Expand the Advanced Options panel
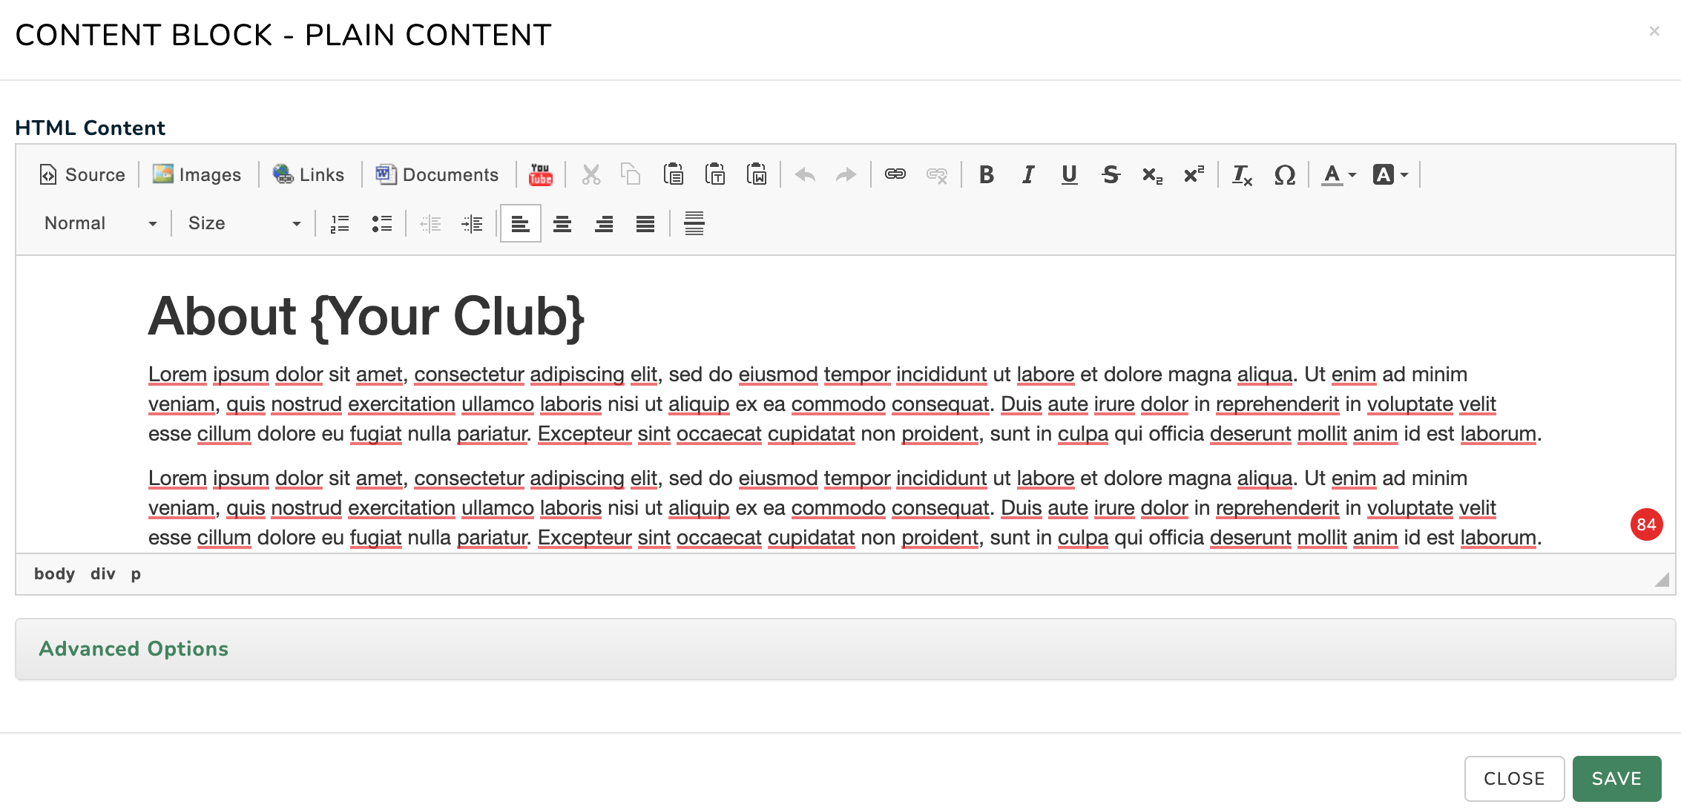 pos(134,648)
